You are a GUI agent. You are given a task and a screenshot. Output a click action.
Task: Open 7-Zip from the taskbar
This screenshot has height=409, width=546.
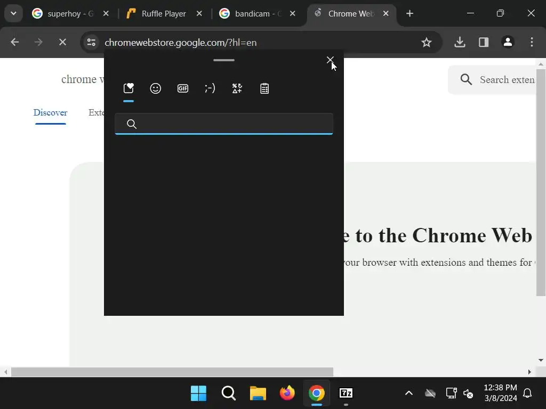346,394
